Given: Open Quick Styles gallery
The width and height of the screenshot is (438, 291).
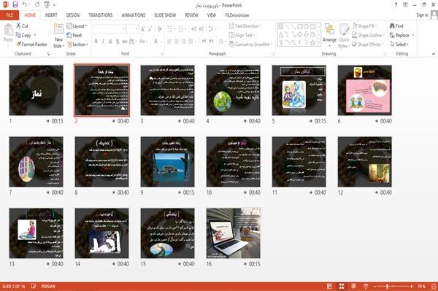Looking at the screenshot, I should point(344,36).
